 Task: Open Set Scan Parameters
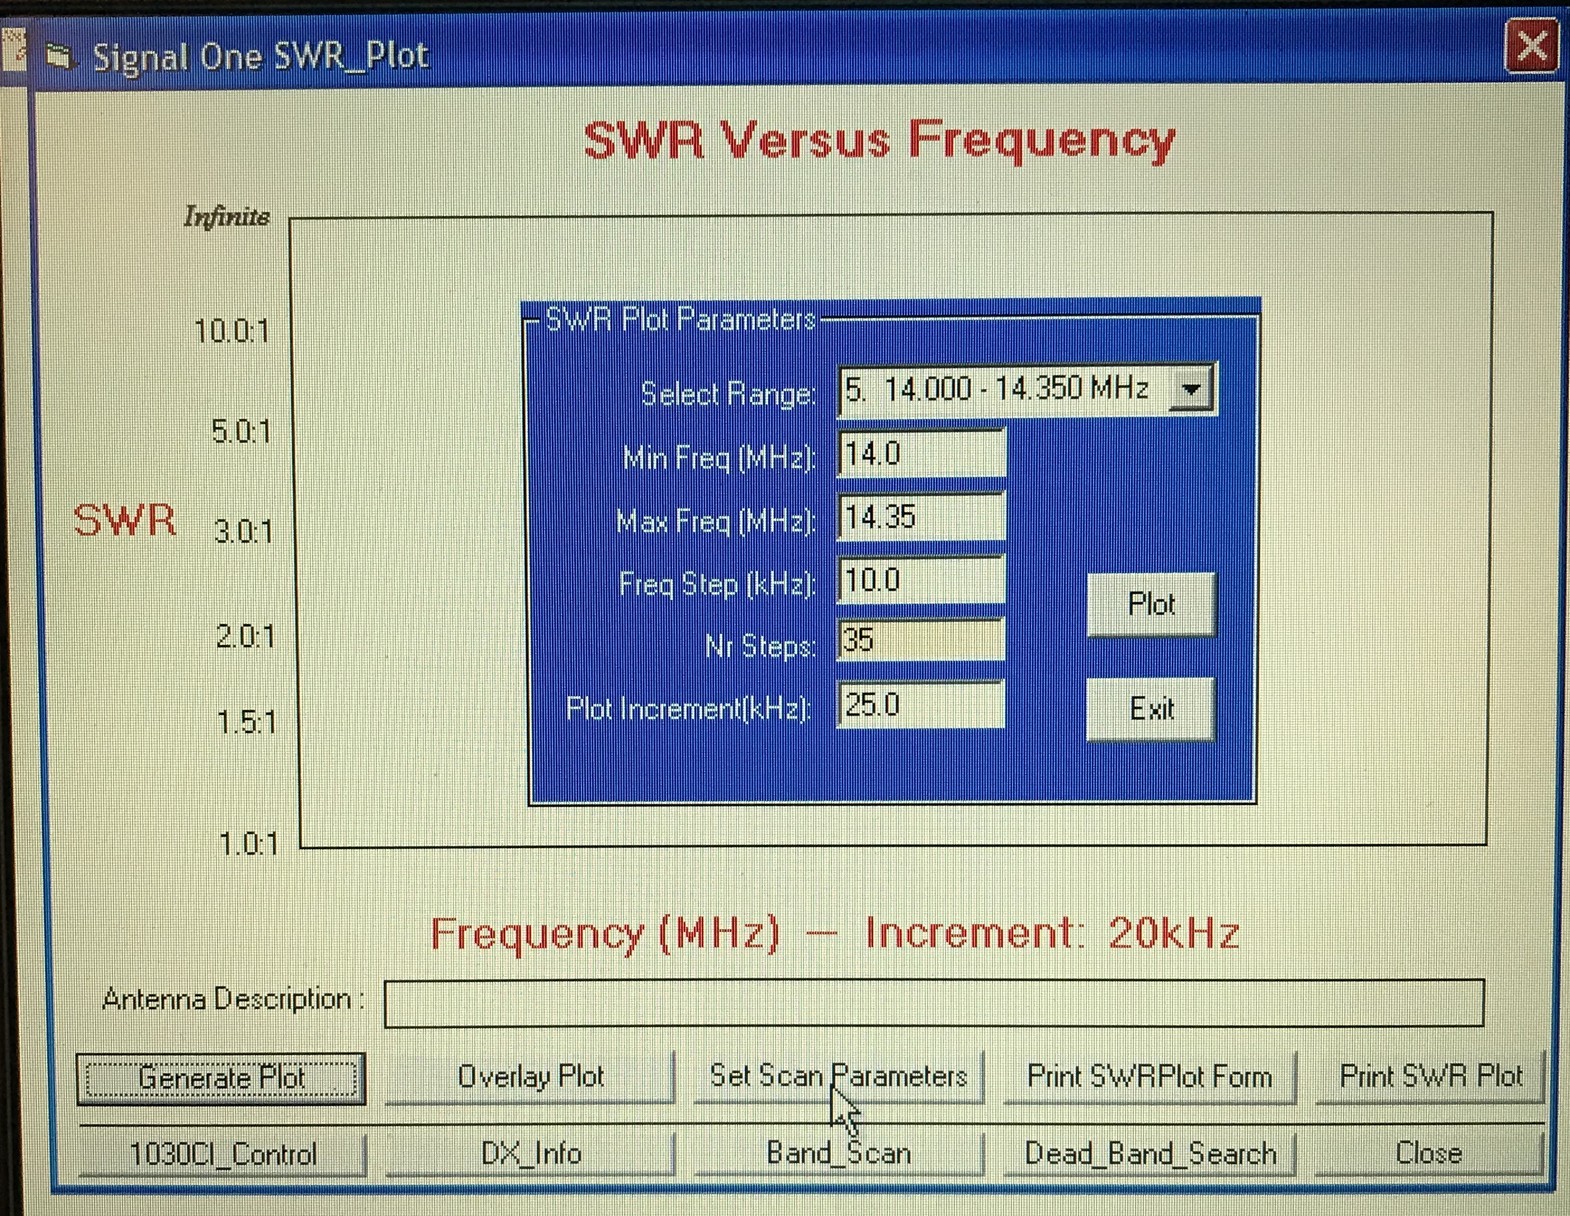point(838,1076)
